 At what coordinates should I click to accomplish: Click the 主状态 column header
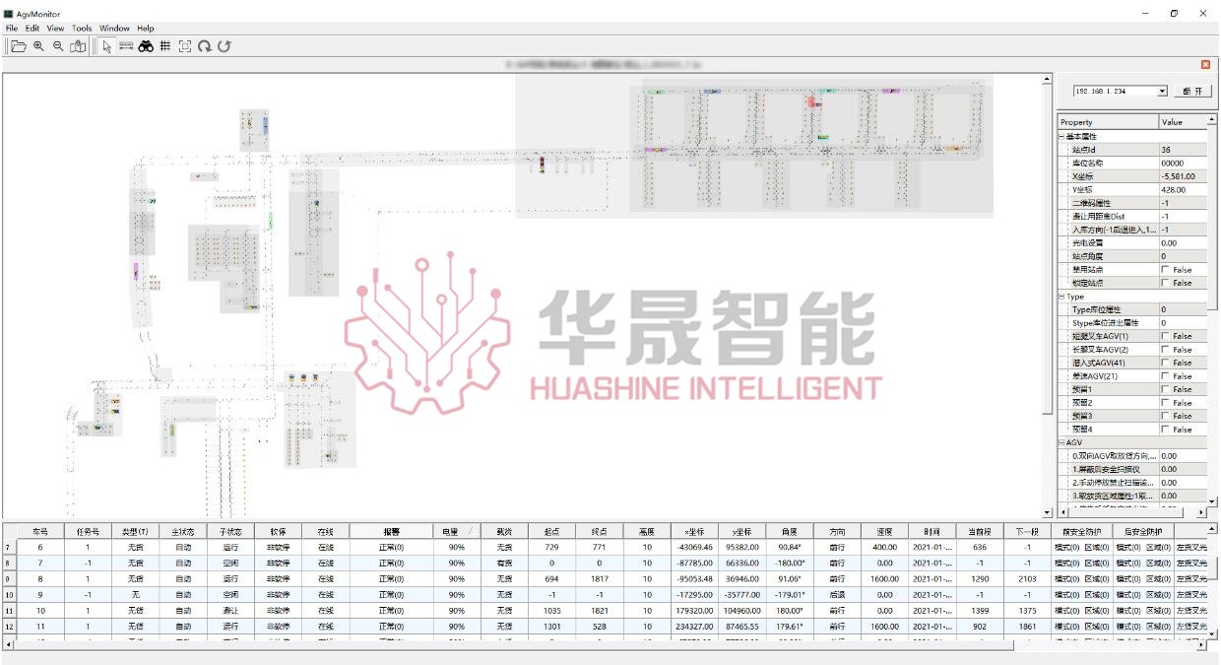(x=183, y=531)
